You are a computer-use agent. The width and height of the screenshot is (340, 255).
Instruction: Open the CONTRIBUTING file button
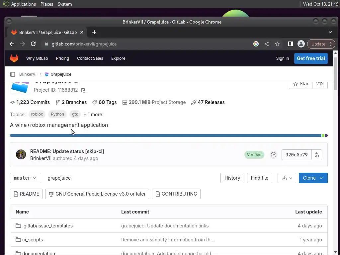pyautogui.click(x=176, y=194)
